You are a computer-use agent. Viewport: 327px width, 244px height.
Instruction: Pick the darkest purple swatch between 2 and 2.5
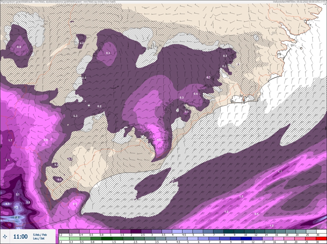[x=136, y=231]
